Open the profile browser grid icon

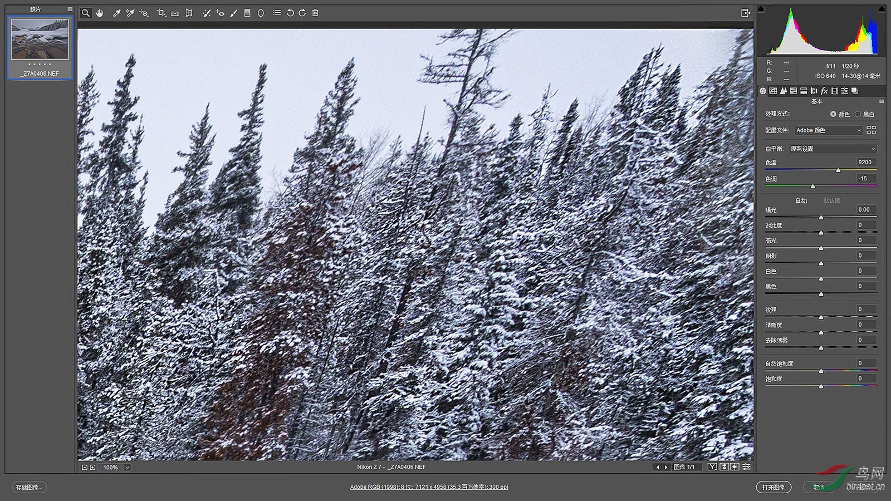coord(872,130)
